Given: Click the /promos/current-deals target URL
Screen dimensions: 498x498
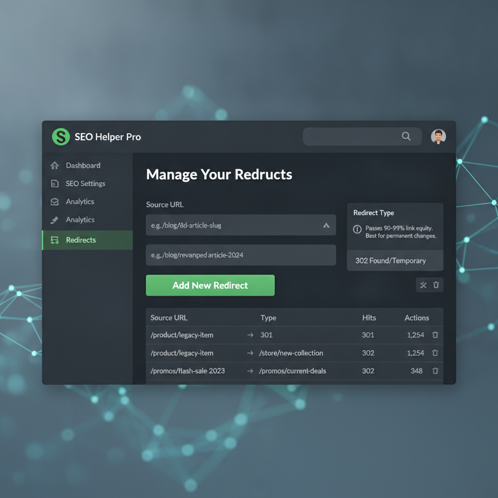Looking at the screenshot, I should (x=292, y=371).
